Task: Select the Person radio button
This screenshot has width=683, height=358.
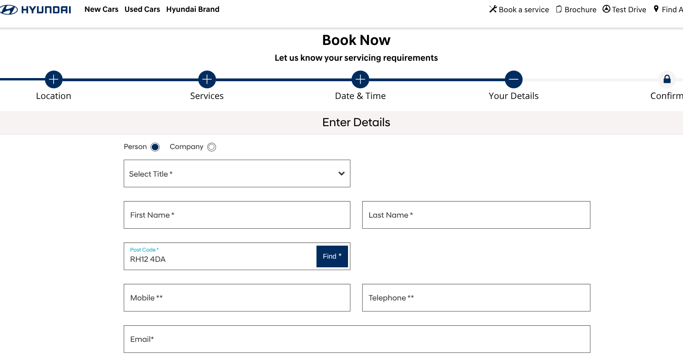Action: [155, 147]
